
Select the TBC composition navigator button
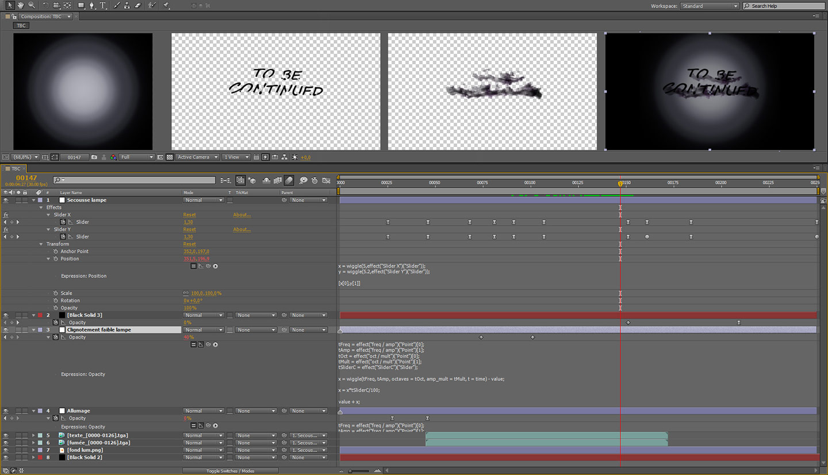tap(21, 26)
